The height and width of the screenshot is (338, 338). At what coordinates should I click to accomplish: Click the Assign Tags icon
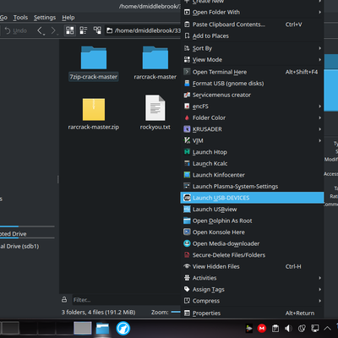(187, 289)
